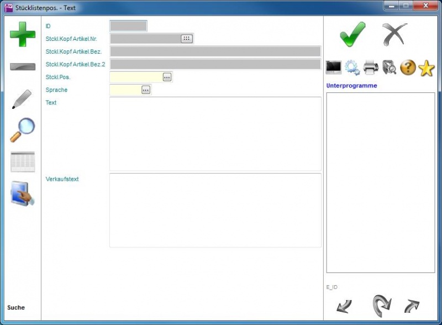Screen dimensions: 442x325
Task: Click the monitor screen icon
Action: (334, 67)
